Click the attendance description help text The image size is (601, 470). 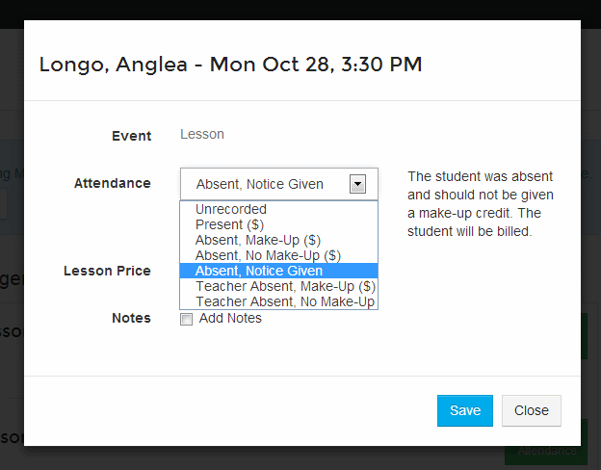point(481,204)
